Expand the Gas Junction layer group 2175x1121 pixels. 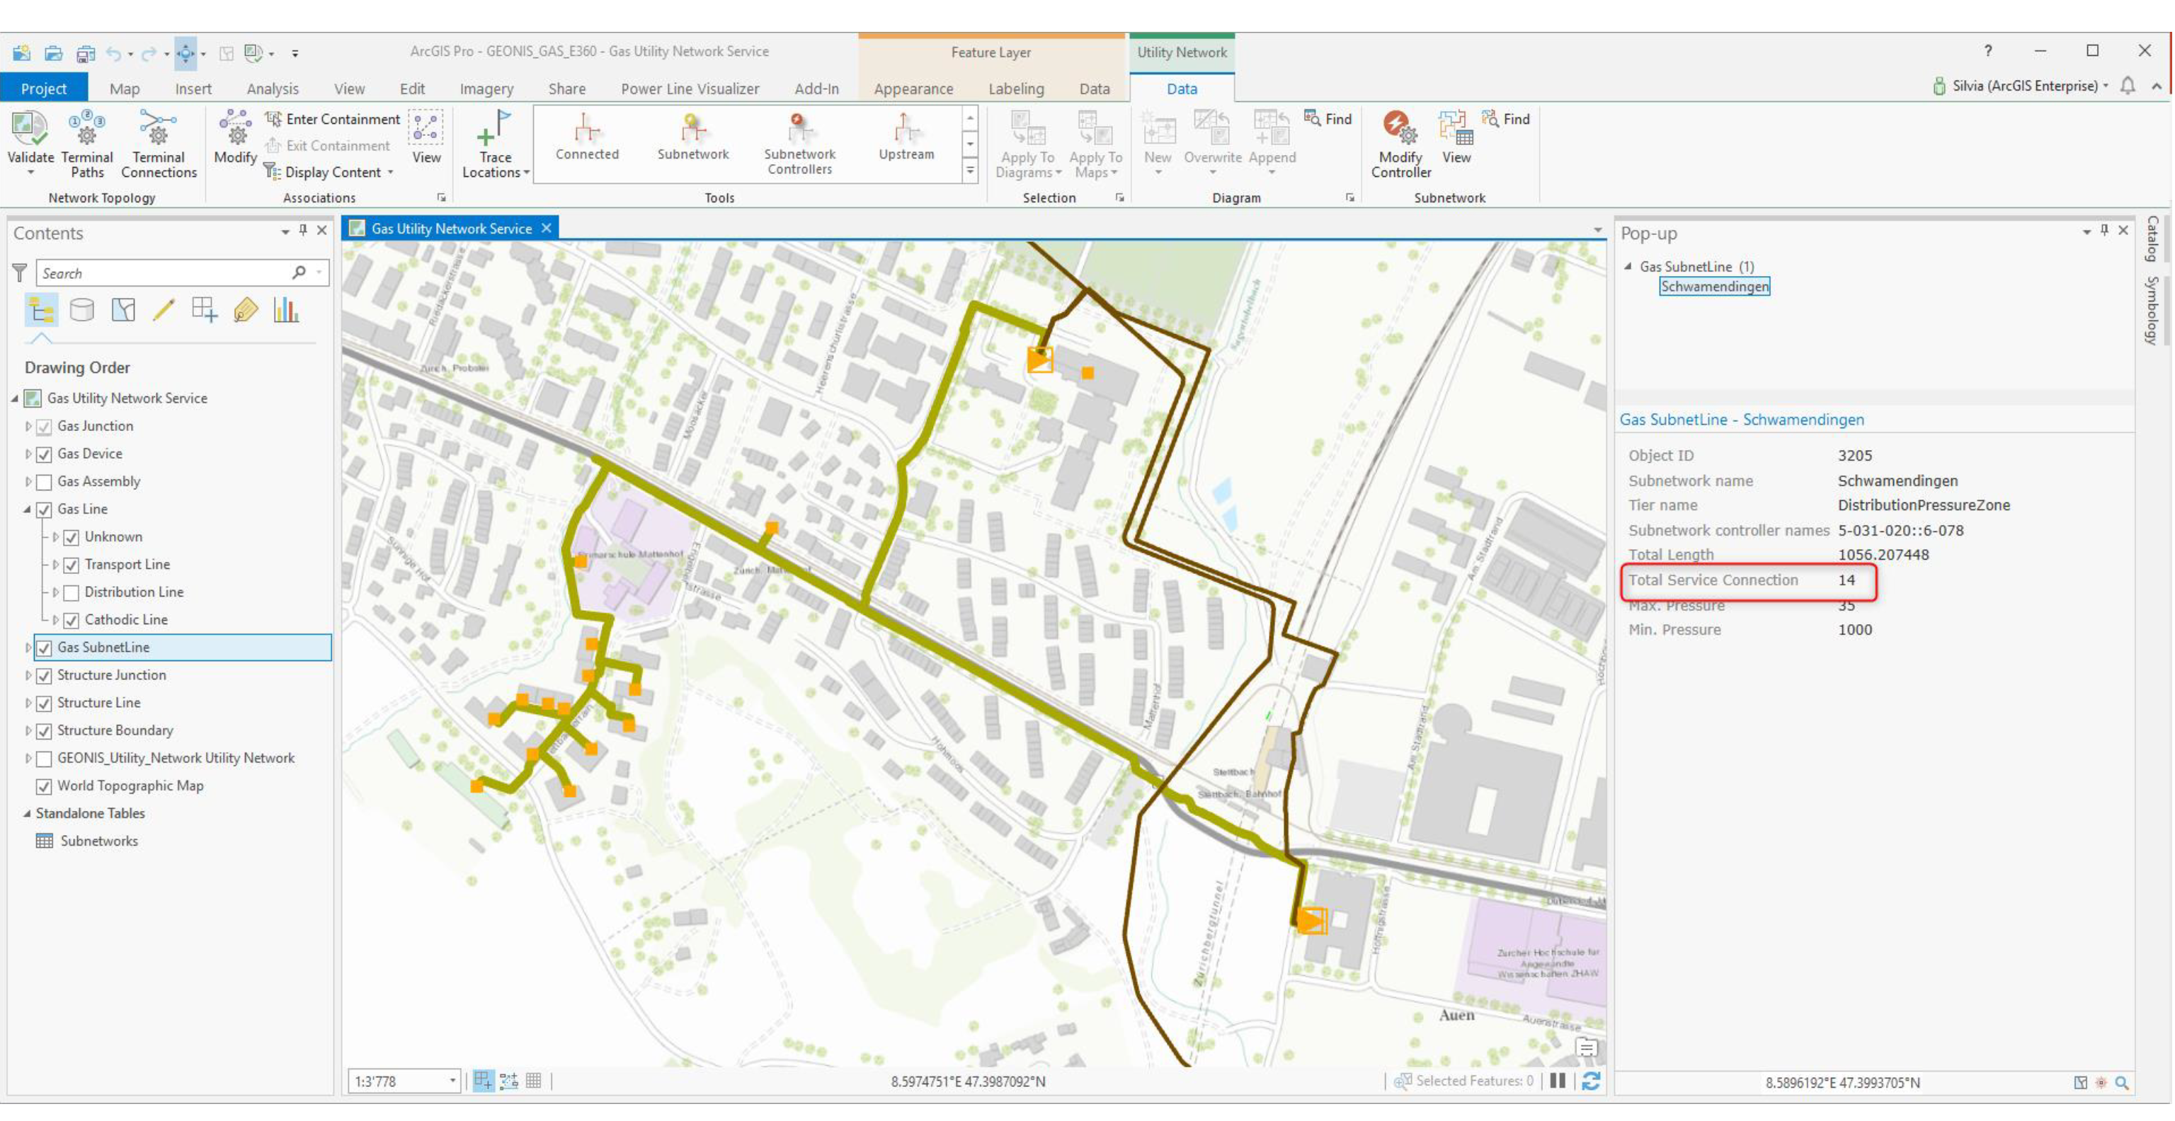(x=25, y=425)
